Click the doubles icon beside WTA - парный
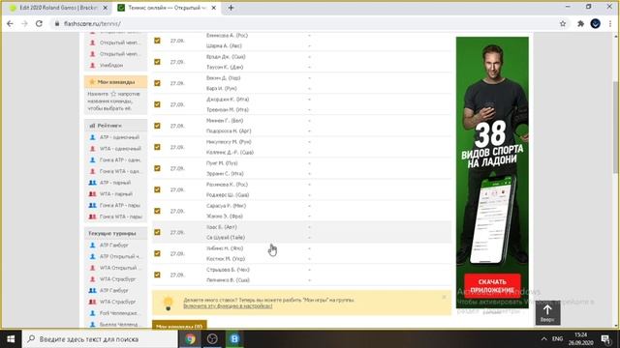The image size is (620, 348). [x=93, y=194]
